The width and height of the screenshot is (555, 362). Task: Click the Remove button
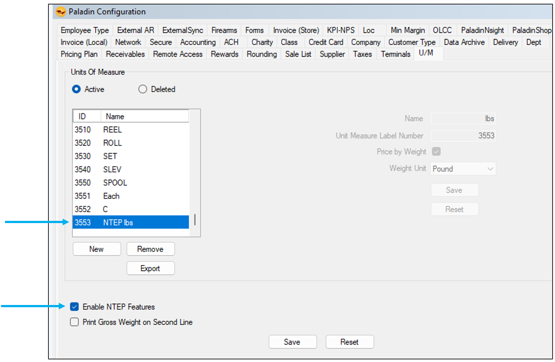[x=150, y=249]
